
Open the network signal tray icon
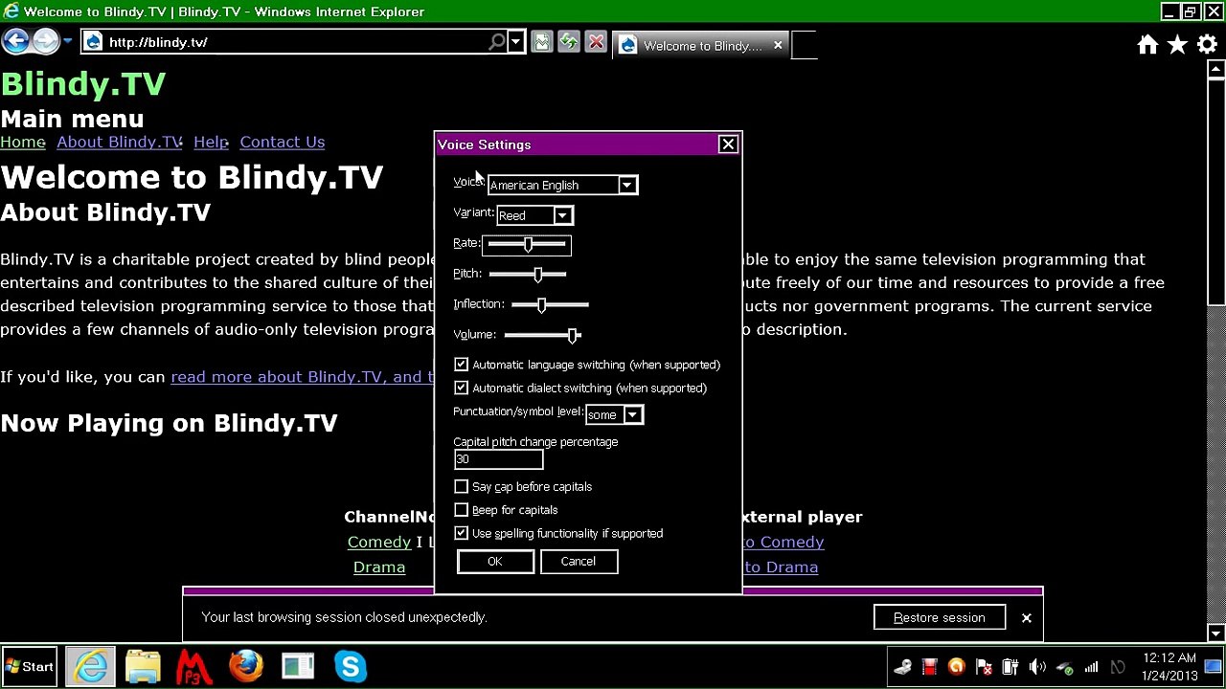click(1091, 667)
